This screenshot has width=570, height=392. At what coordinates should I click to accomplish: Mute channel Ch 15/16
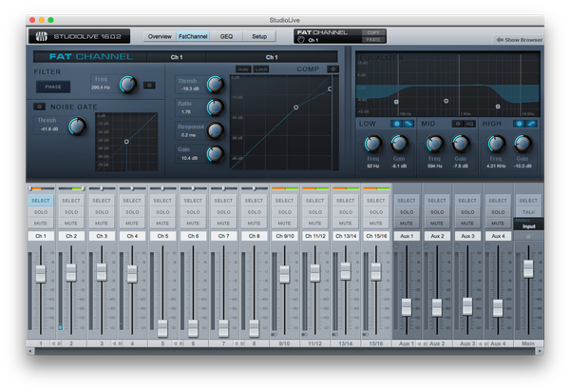(376, 223)
